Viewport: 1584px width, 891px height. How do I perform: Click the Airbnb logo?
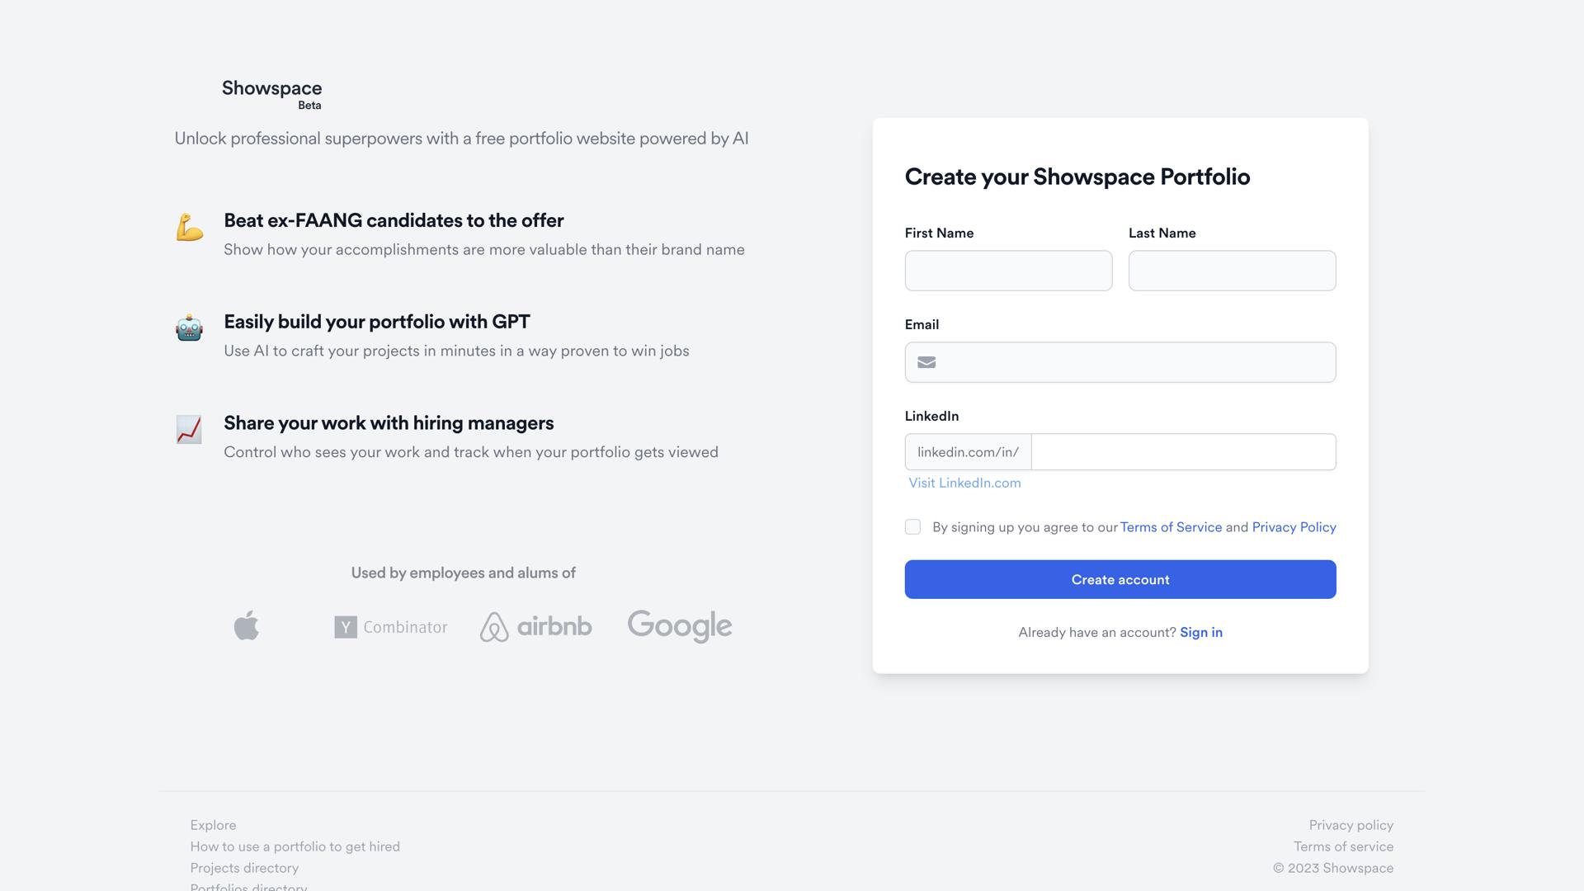click(x=535, y=627)
